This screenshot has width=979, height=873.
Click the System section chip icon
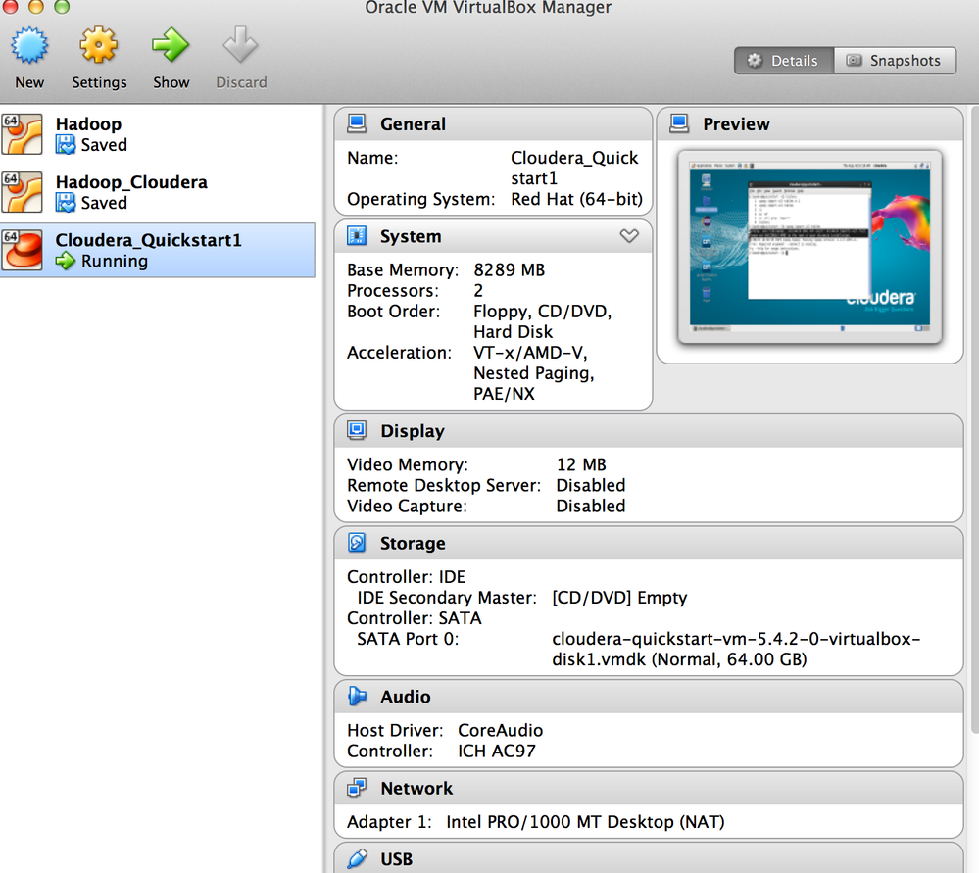(x=358, y=236)
